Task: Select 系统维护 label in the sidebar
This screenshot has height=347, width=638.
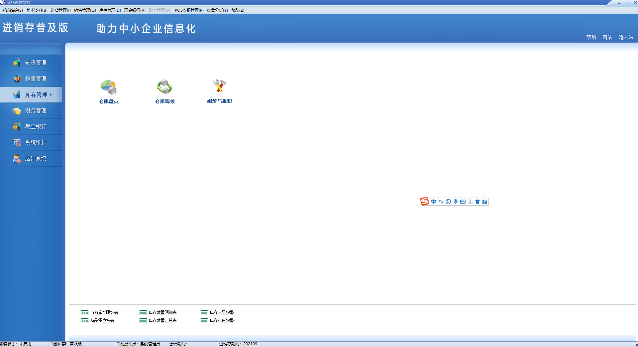Action: 36,142
